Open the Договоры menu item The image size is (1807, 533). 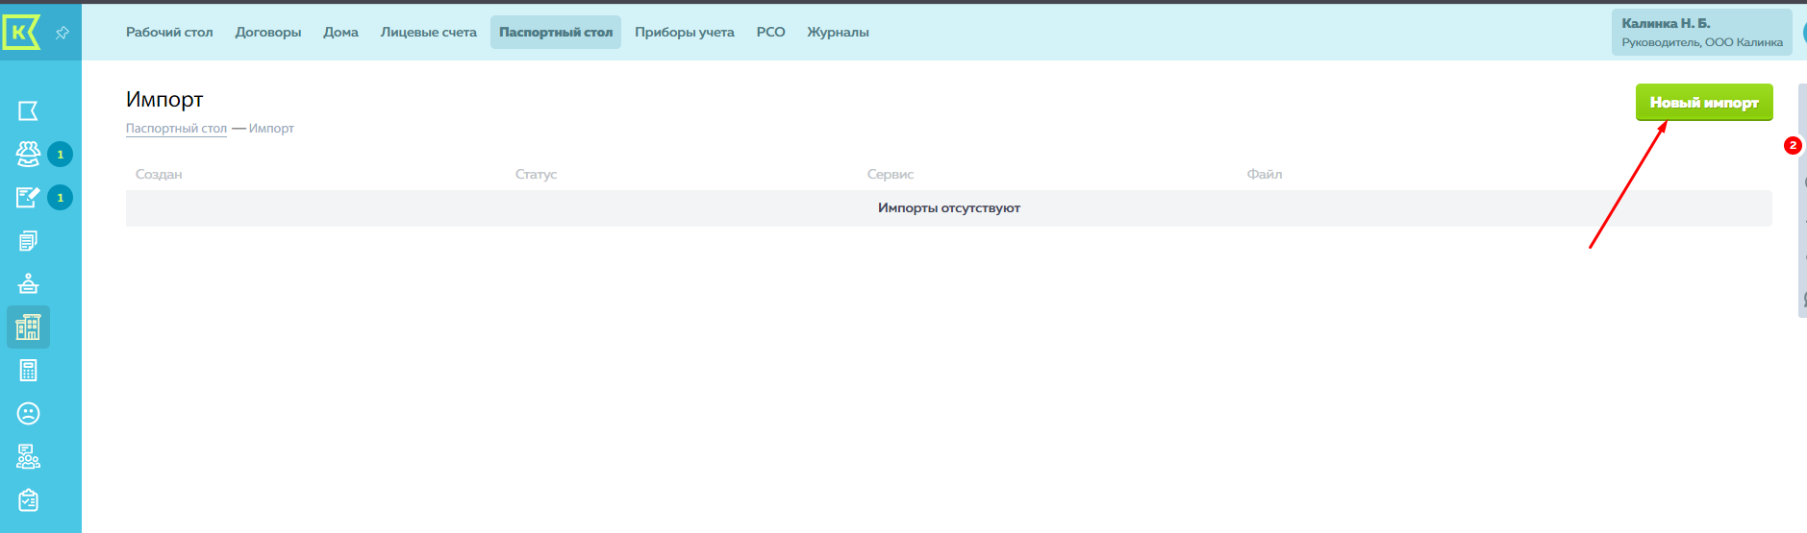[x=268, y=32]
